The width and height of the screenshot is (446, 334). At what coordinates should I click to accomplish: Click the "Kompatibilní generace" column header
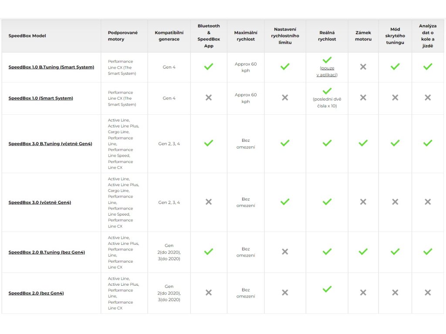[x=169, y=36]
